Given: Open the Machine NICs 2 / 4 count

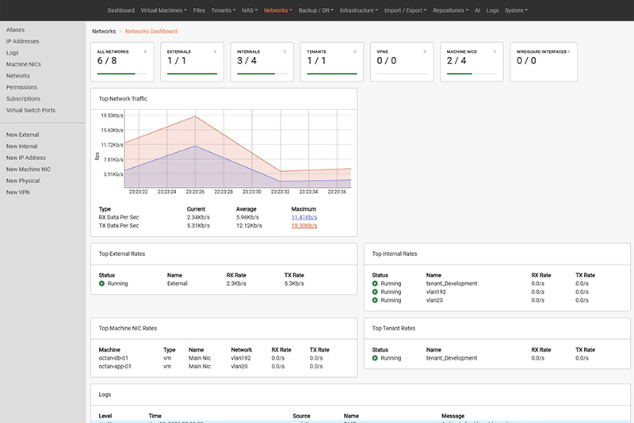Looking at the screenshot, I should (x=456, y=61).
